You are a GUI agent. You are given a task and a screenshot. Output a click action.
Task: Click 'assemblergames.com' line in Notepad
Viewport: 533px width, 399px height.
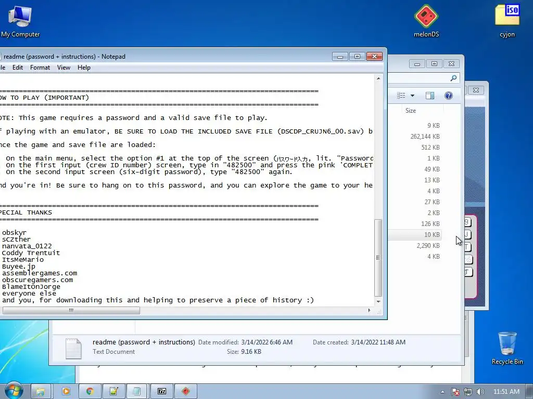pos(40,273)
